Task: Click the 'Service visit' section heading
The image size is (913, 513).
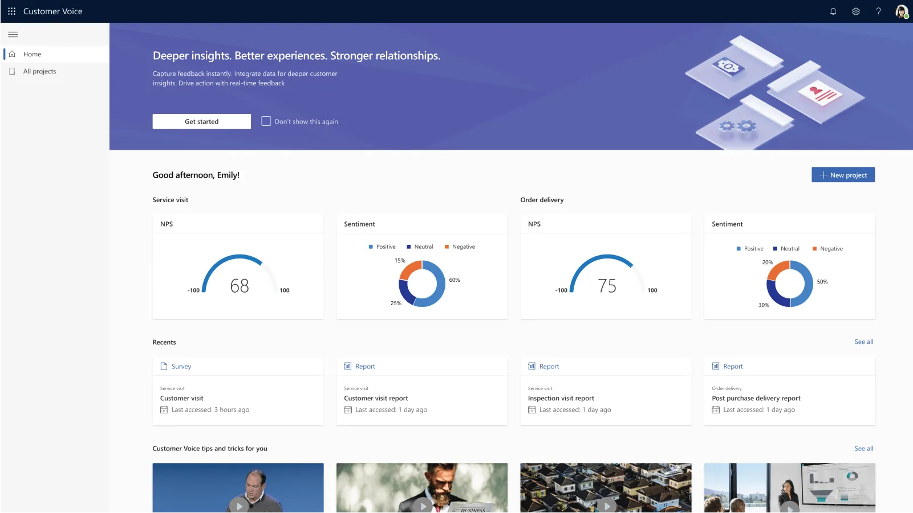Action: point(171,200)
